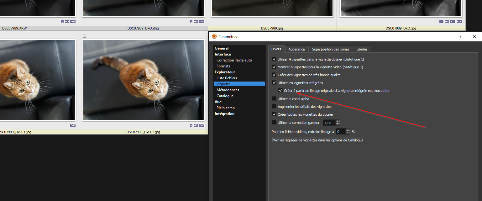The width and height of the screenshot is (482, 201).
Task: Click the video extraction percentage field
Action: [341, 132]
